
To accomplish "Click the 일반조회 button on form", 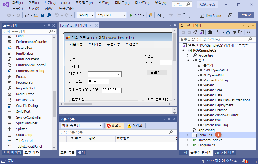I will tap(157, 72).
